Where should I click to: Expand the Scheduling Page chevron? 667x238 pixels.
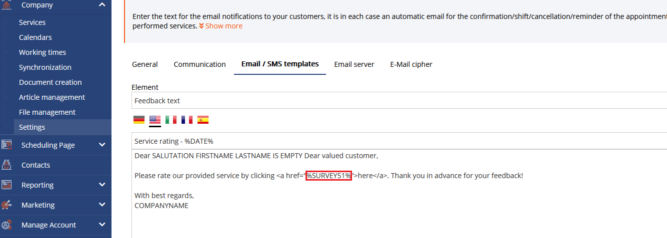click(102, 145)
